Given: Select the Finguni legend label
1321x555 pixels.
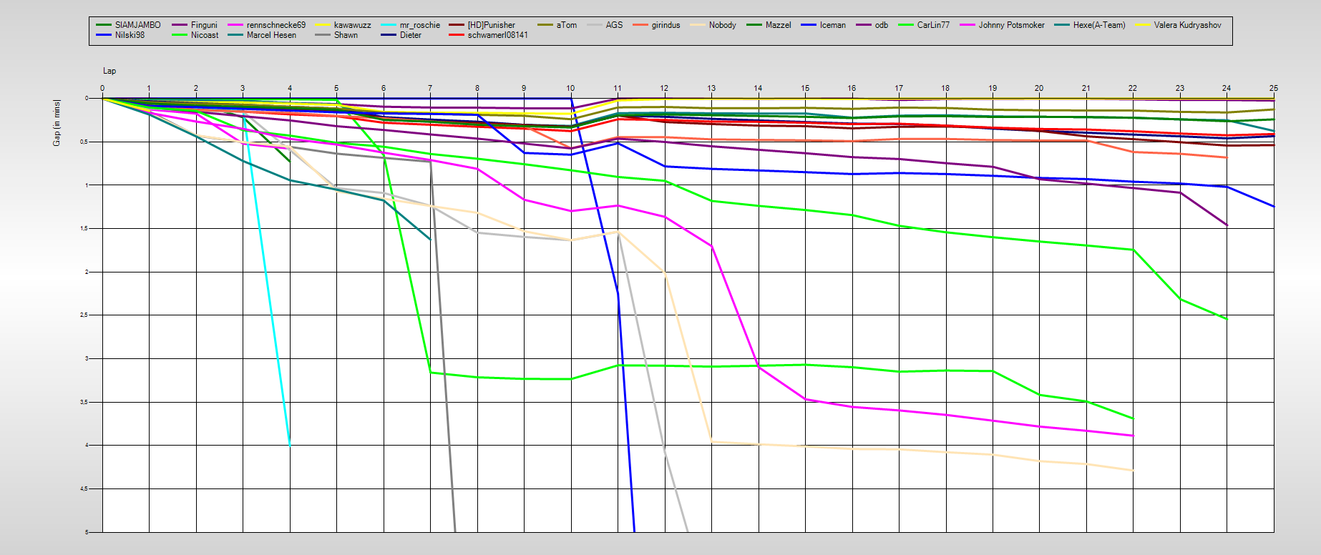Looking at the screenshot, I should click(x=204, y=25).
